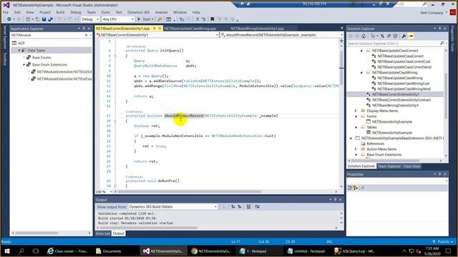This screenshot has height=257, width=458.
Task: Click the bookmark icon in the main toolbar
Action: click(x=213, y=19)
